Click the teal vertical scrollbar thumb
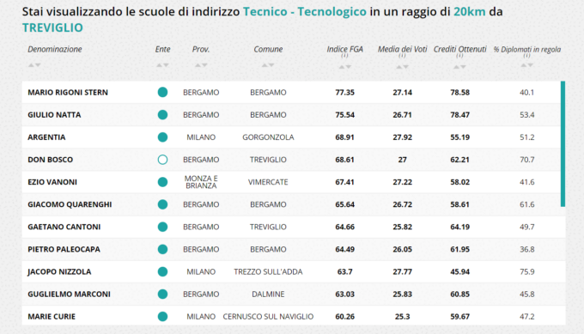584x334 pixels. coord(563,143)
